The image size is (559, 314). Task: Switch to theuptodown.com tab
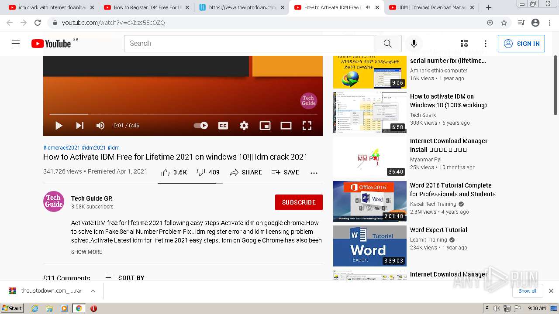[242, 7]
